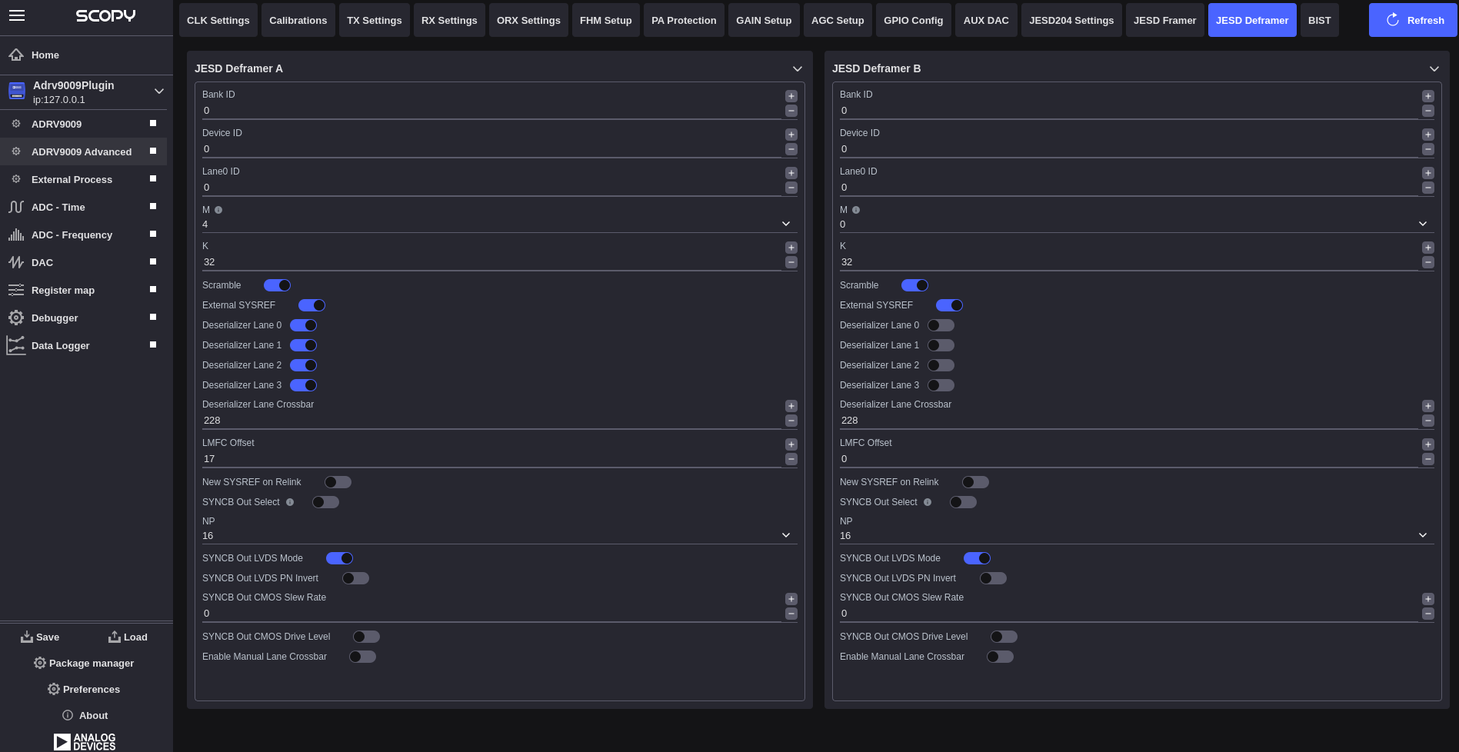Disable Deserializer Lane 3 in Deframer A
The width and height of the screenshot is (1459, 752).
click(303, 385)
